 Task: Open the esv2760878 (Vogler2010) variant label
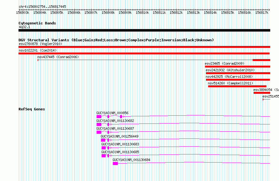[40, 44]
